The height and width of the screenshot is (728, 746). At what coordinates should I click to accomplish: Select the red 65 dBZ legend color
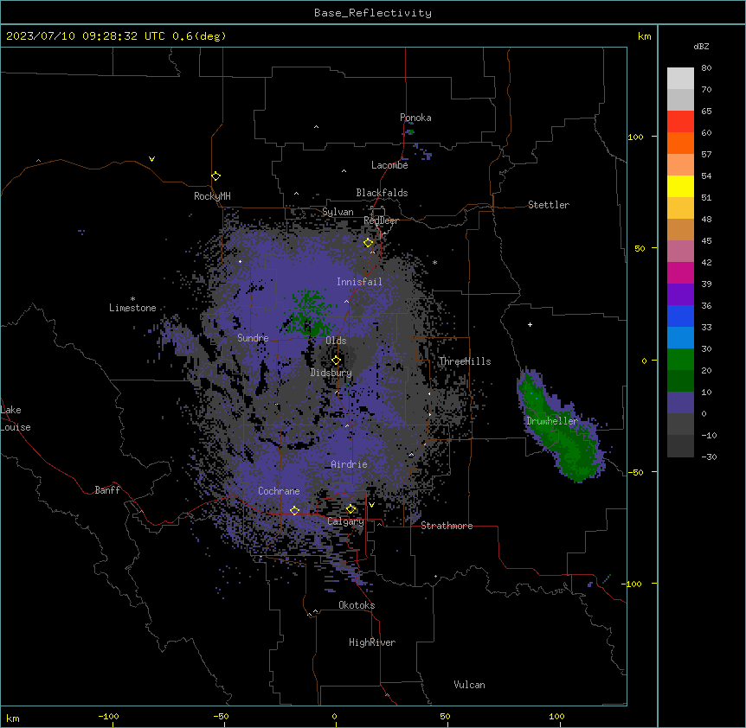click(x=680, y=121)
